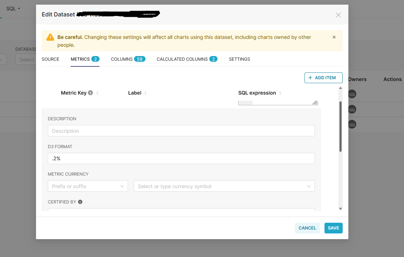Save the dataset changes

click(x=333, y=228)
